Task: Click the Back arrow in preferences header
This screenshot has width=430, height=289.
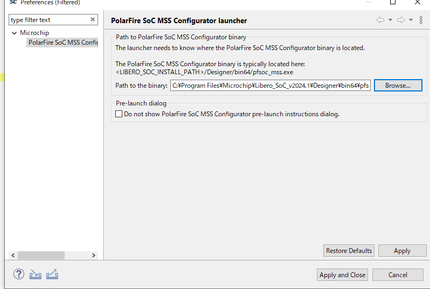Action: click(x=380, y=20)
